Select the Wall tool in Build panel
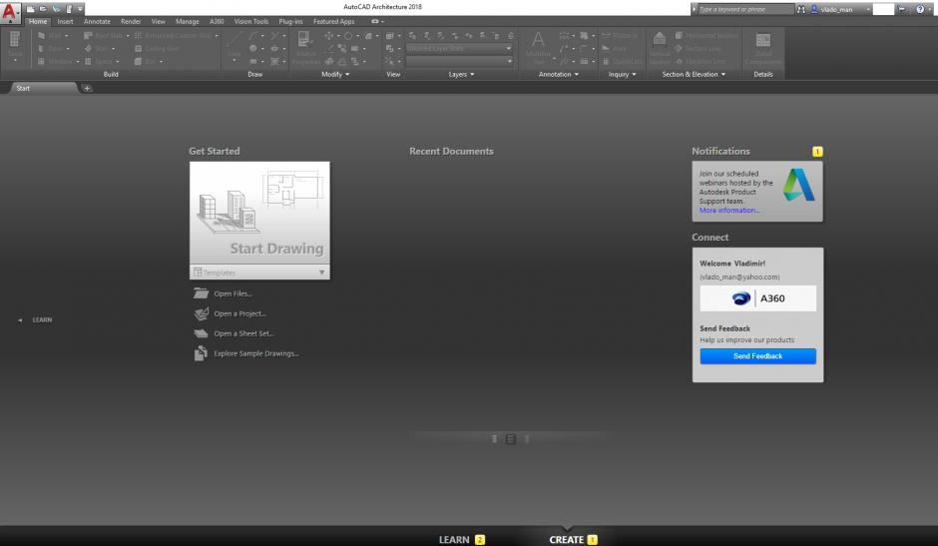This screenshot has height=546, width=938. click(52, 35)
